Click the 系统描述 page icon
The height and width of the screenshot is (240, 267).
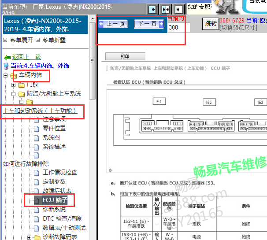[x=36, y=147]
